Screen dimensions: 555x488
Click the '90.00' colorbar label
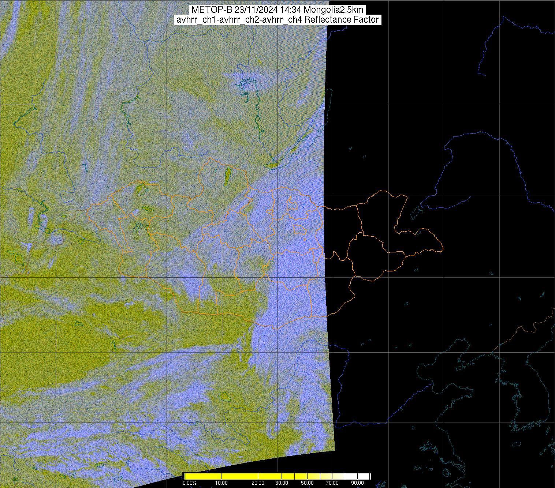(358, 483)
